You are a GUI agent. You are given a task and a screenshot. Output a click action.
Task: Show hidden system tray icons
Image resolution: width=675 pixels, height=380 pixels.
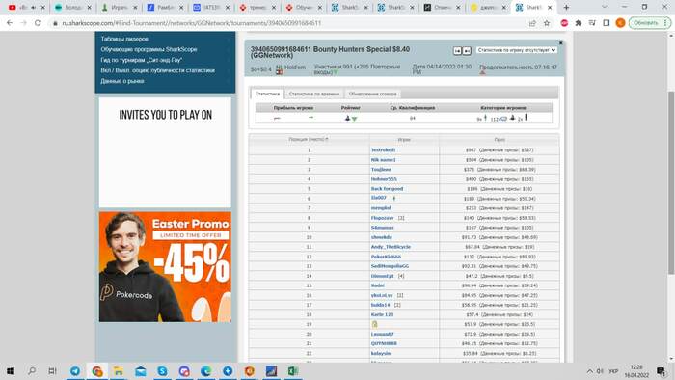pyautogui.click(x=589, y=371)
